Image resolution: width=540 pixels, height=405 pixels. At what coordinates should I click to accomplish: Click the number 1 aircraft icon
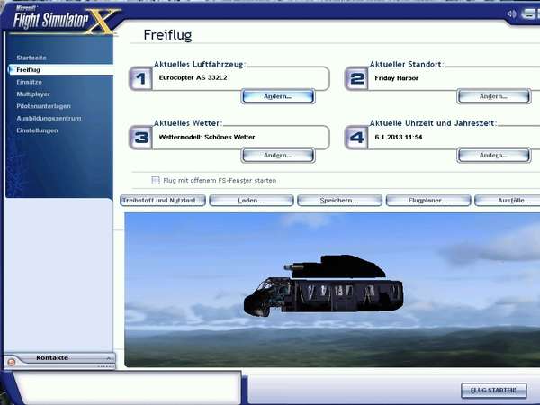point(140,79)
